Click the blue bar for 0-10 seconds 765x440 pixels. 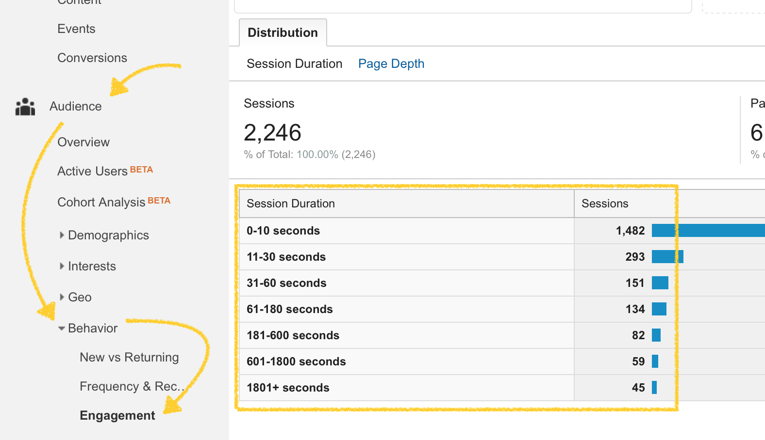tap(708, 231)
